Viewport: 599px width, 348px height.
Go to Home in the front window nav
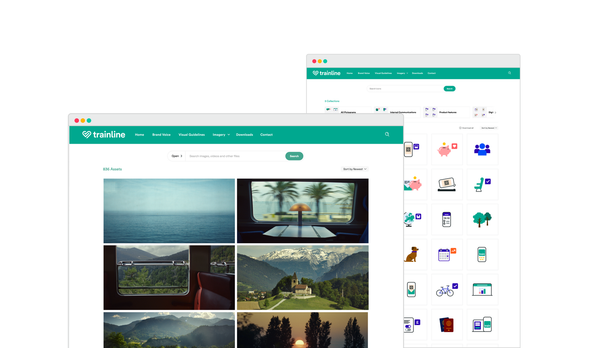[140, 135]
